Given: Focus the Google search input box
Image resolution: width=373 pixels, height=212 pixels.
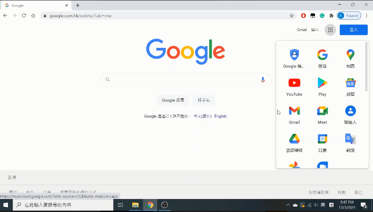Looking at the screenshot, I should (186, 80).
